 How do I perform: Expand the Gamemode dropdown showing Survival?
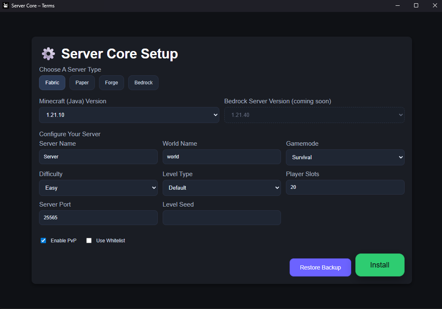point(345,157)
